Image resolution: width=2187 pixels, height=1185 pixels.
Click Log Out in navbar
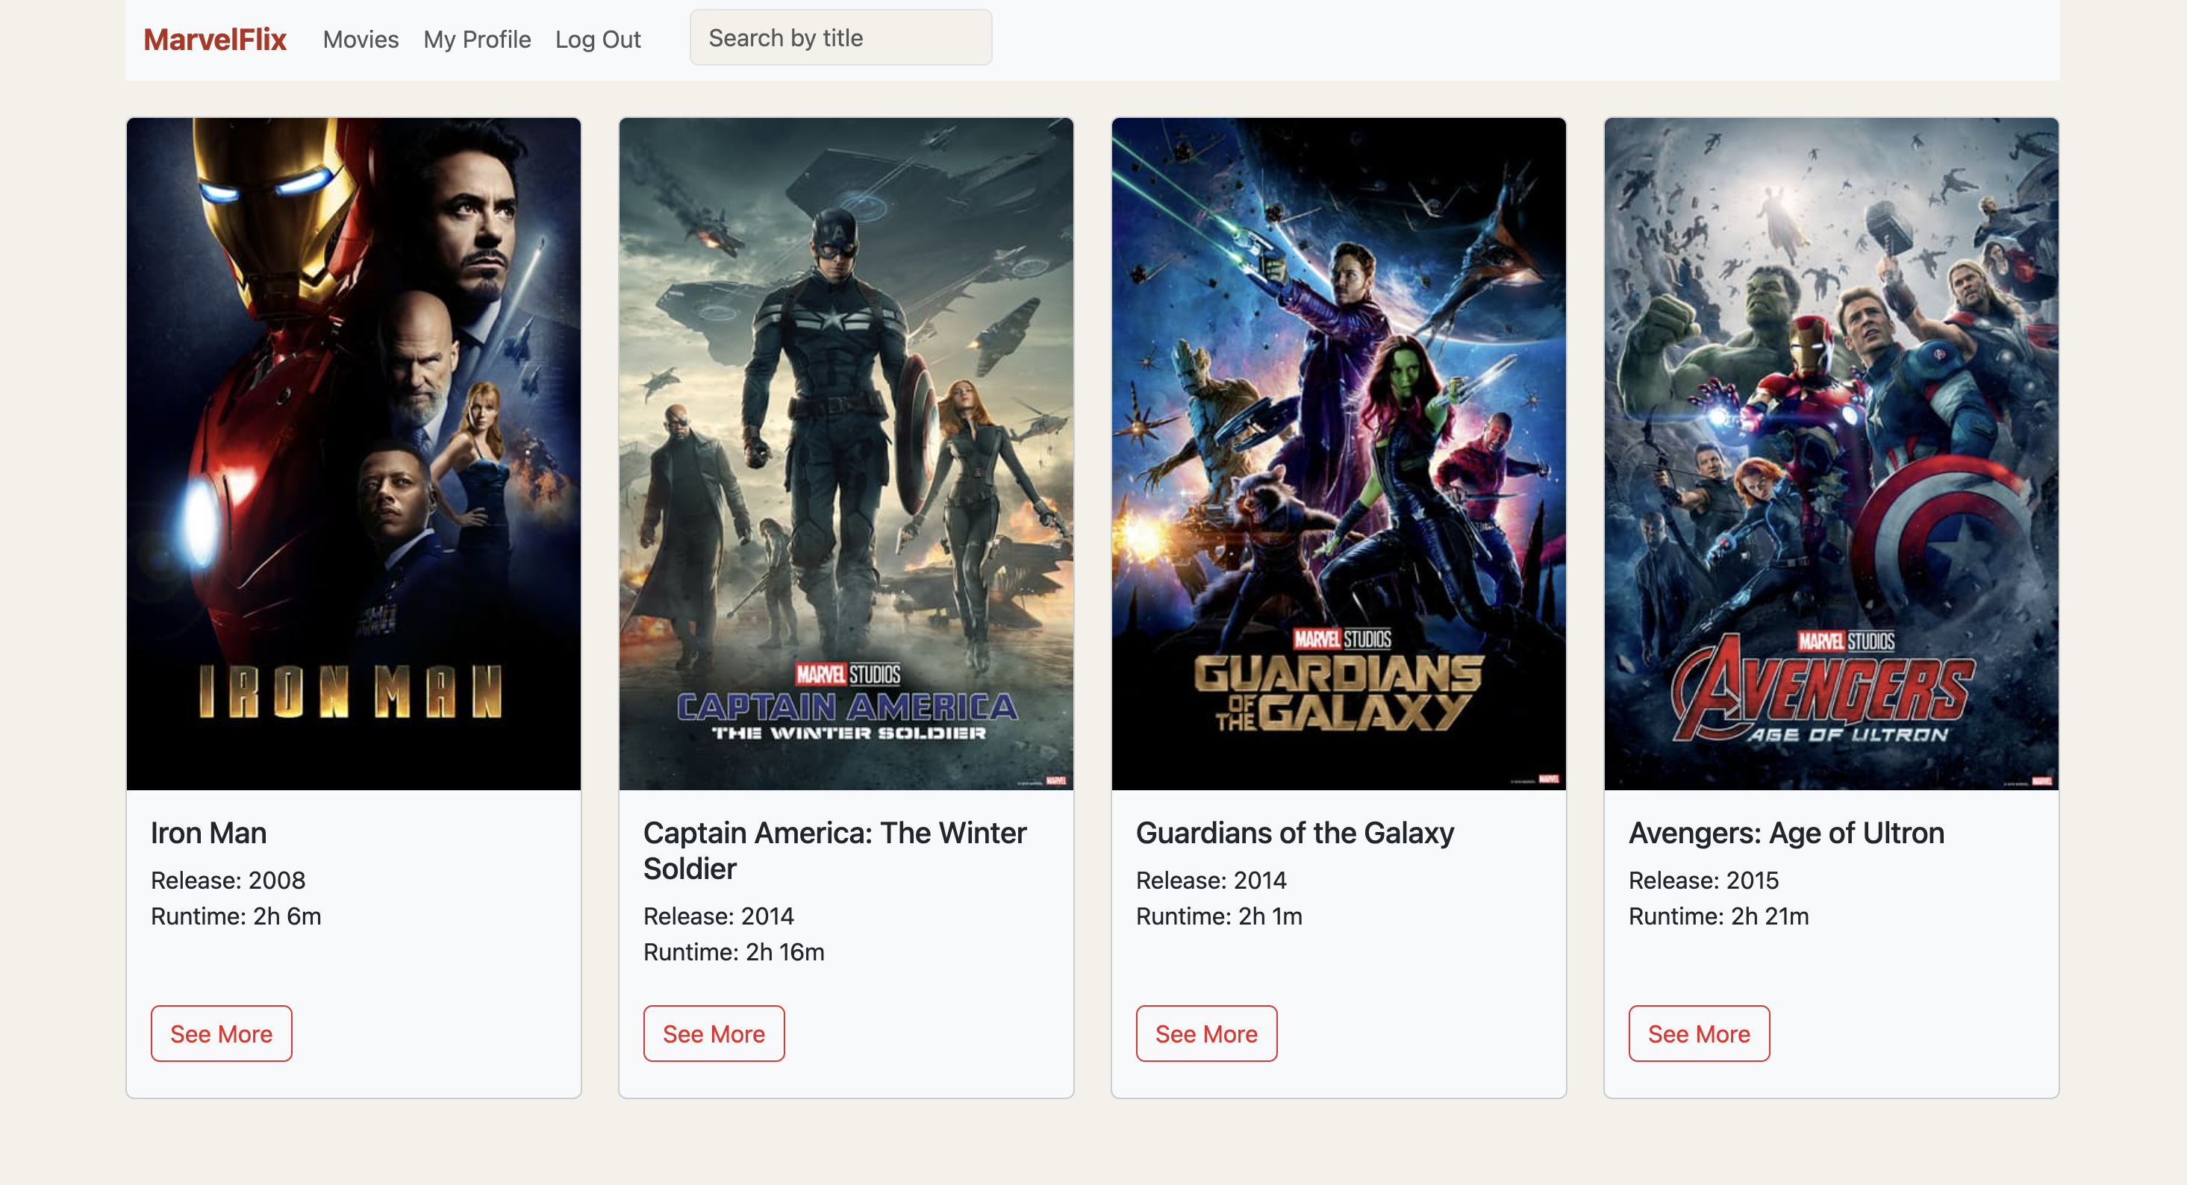[598, 39]
